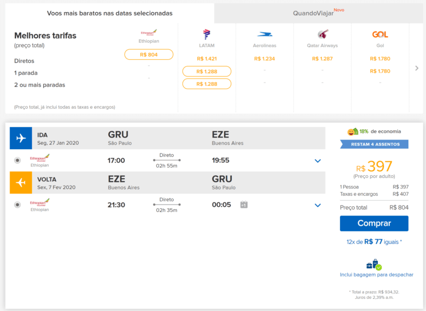426x311 pixels.
Task: Show more airlines with right arrow
Action: (417, 68)
